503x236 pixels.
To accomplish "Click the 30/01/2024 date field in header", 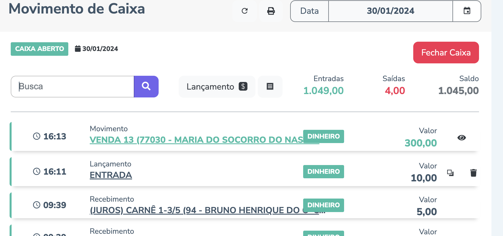I will (390, 11).
